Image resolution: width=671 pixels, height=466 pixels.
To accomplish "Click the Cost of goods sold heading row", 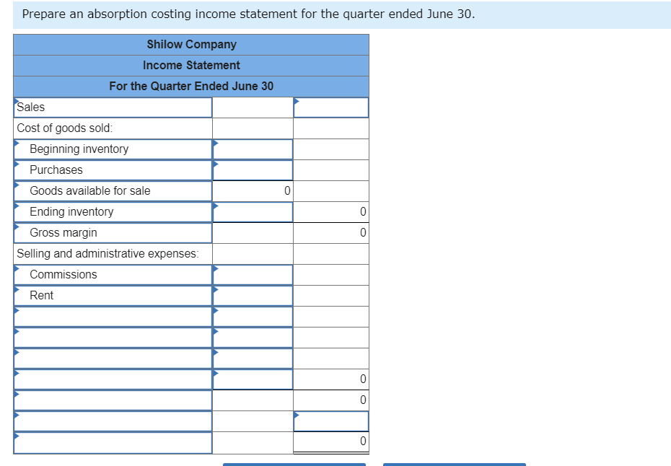I will [x=112, y=128].
